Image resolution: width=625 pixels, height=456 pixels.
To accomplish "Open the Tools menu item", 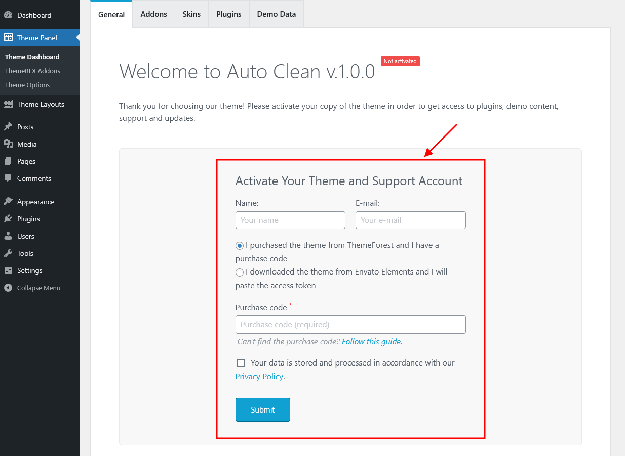I will [x=40, y=253].
